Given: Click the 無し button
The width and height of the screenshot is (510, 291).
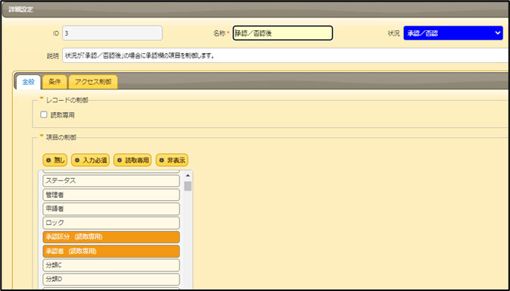Looking at the screenshot, I should click(55, 160).
